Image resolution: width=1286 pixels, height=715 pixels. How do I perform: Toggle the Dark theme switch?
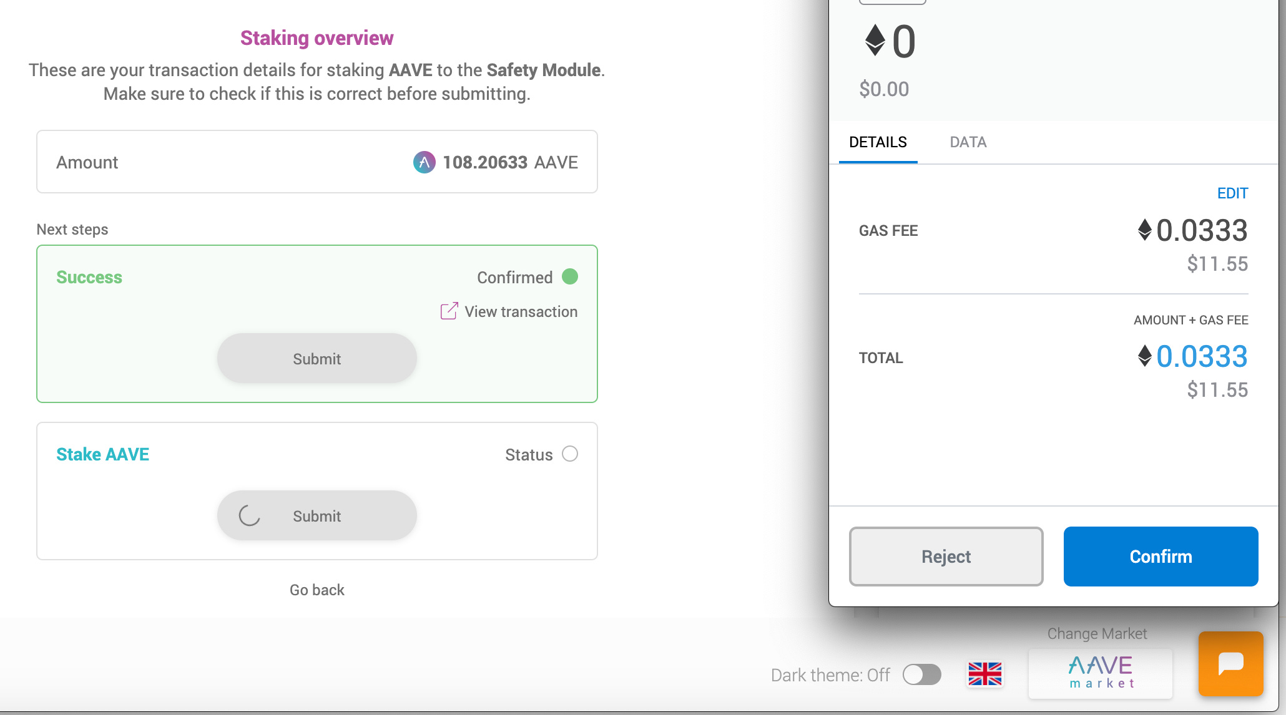[x=921, y=674]
